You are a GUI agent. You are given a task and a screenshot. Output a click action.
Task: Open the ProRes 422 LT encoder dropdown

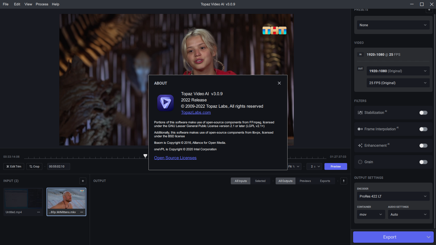coord(393,196)
